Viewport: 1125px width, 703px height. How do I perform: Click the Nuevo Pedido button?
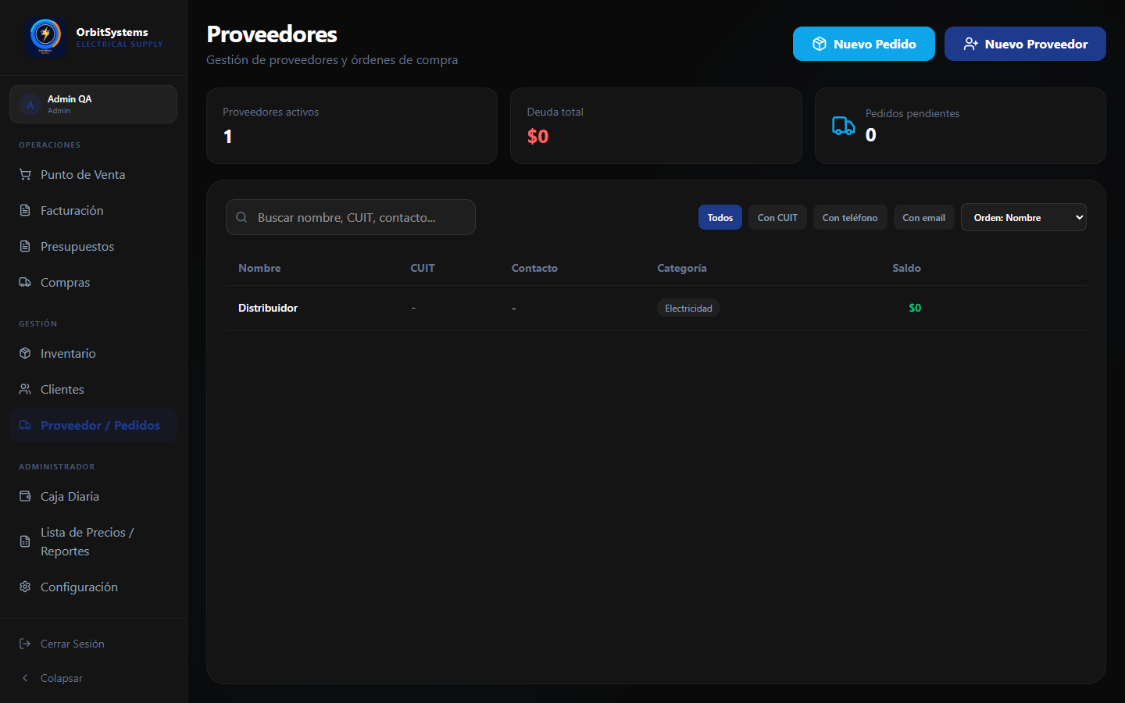(864, 44)
